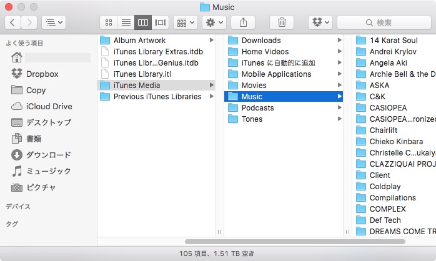Screen dimensions: 436x261
Task: Select iTunes Library.itl file
Action: tap(156, 74)
